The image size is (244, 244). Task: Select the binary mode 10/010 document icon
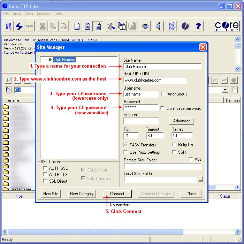(x=87, y=26)
